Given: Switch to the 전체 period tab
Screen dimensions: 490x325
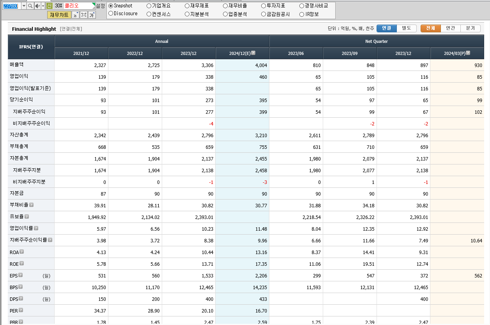Looking at the screenshot, I should tap(431, 28).
